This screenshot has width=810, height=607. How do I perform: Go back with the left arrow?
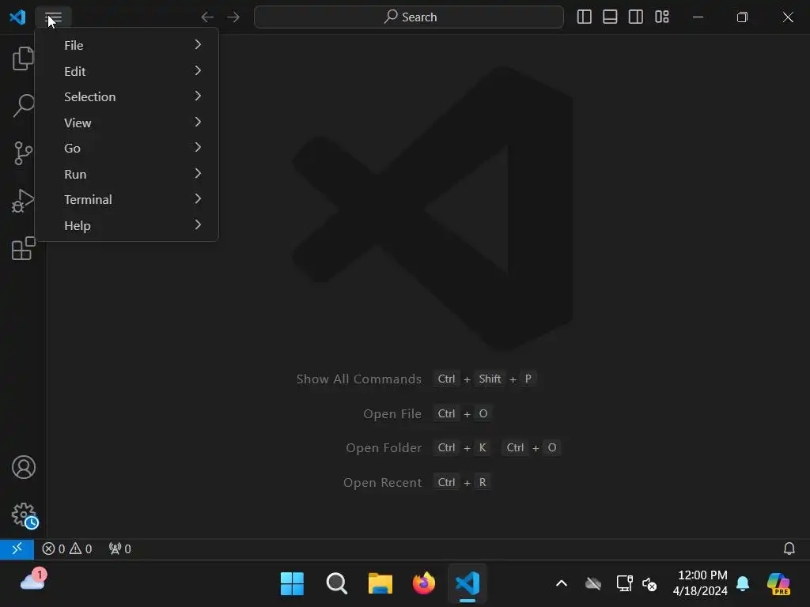(x=207, y=17)
